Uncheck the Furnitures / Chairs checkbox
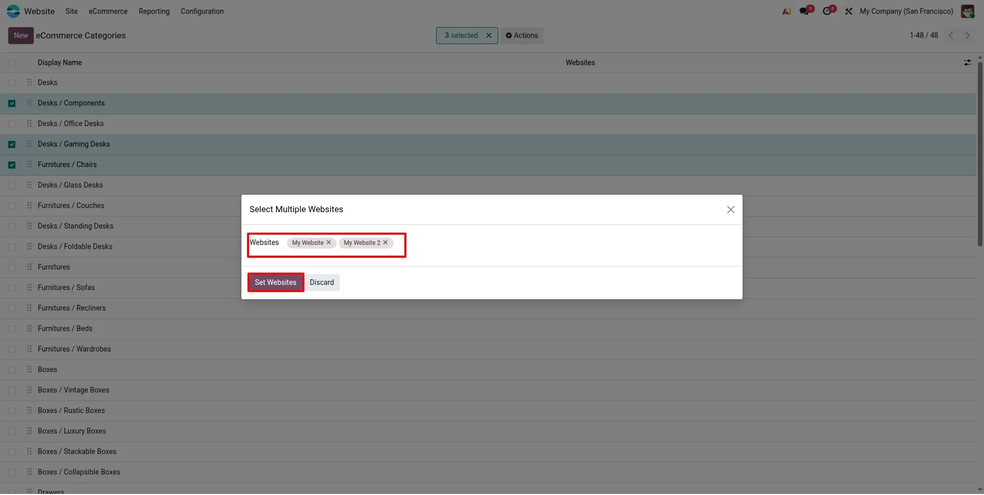The image size is (984, 495). [x=12, y=165]
